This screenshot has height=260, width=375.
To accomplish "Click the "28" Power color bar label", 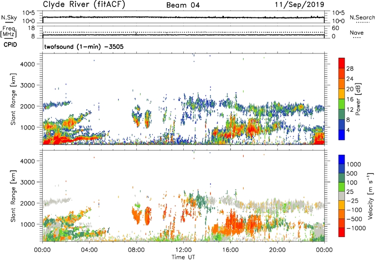I will [350, 69].
